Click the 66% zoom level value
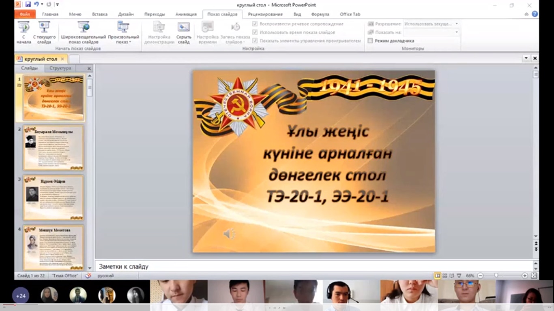Viewport: 554px width, 311px height. 470,276
